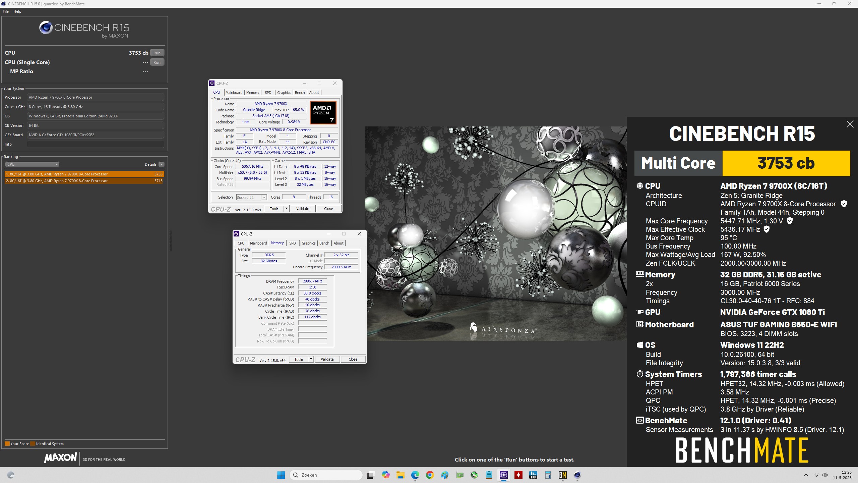
Task: Select ranking entry with score 3715
Action: tap(84, 181)
